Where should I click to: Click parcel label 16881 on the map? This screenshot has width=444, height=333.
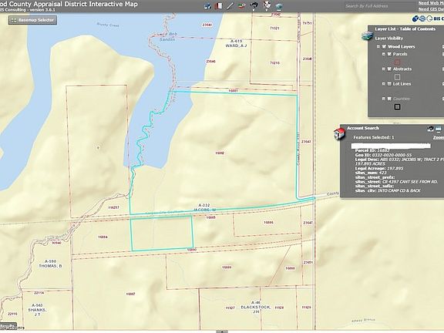(x=233, y=91)
